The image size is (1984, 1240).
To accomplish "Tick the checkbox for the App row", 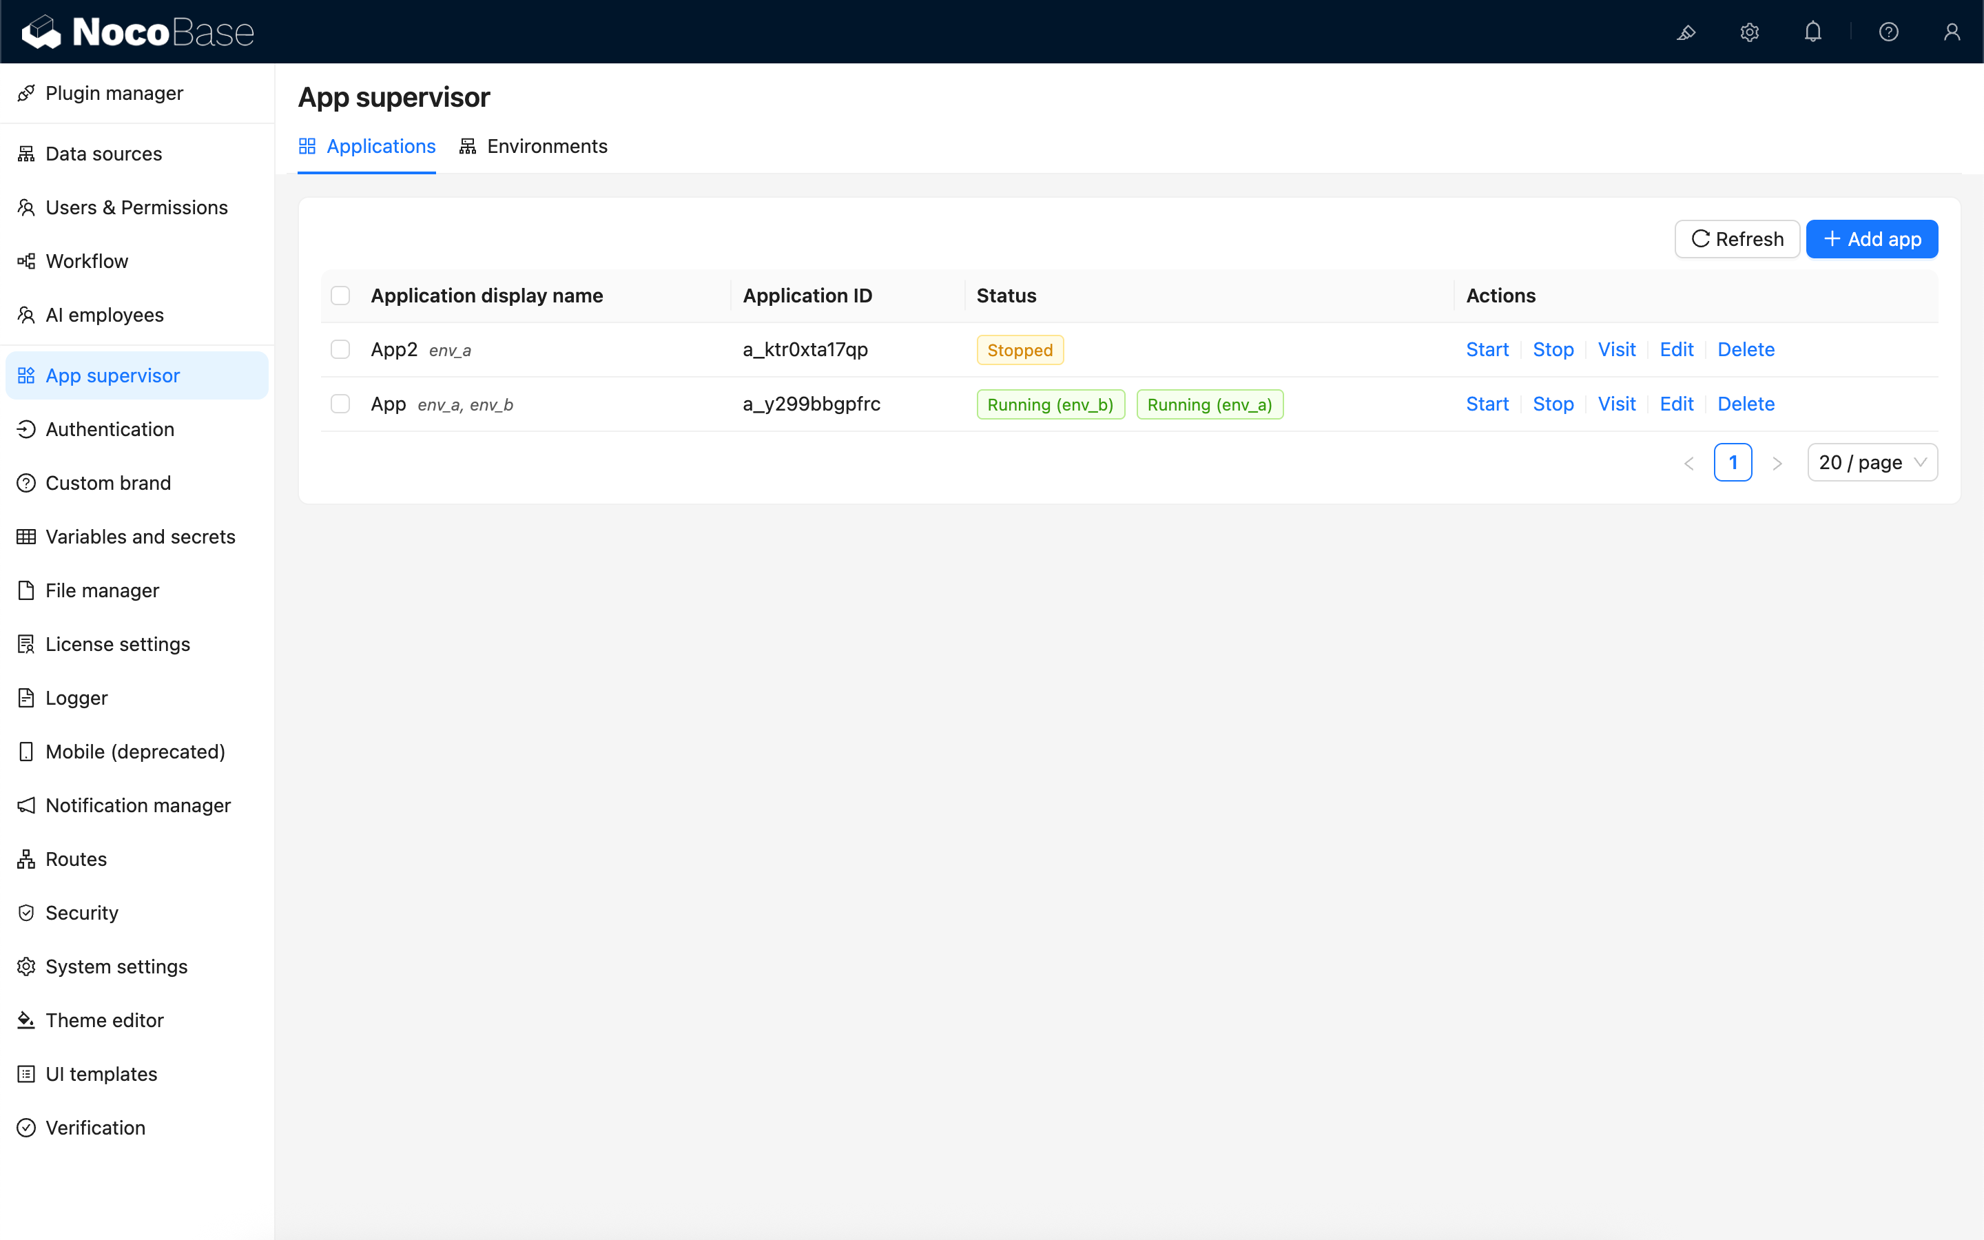I will (x=340, y=404).
